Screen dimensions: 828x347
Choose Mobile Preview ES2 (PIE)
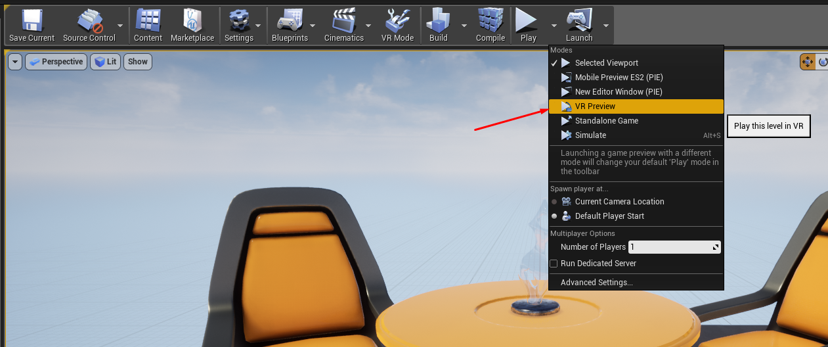point(636,78)
